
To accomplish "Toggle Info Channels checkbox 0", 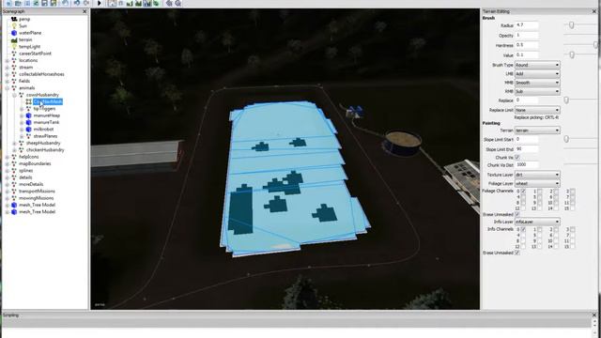I will [x=524, y=229].
